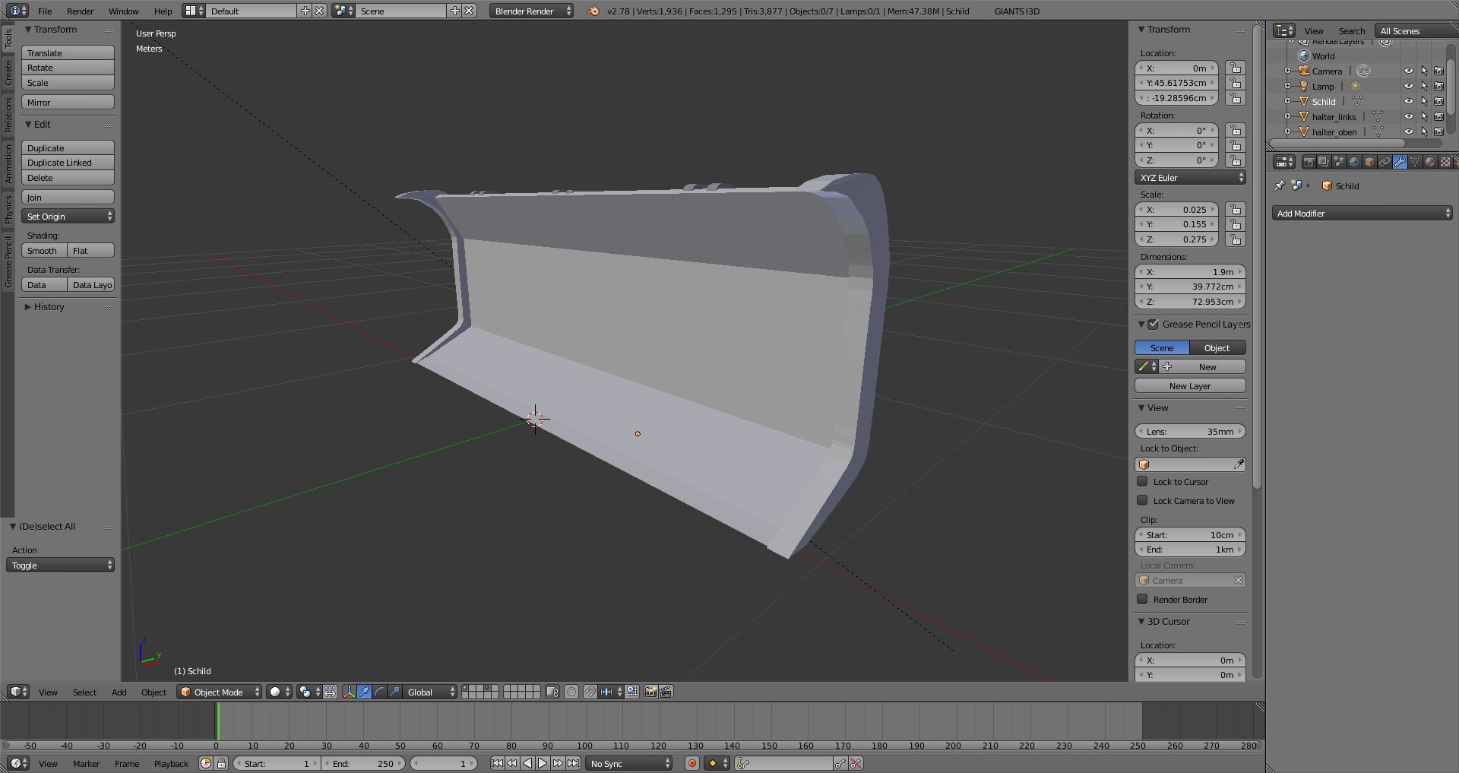Enable the Render Border checkbox
This screenshot has height=773, width=1459.
click(x=1142, y=599)
